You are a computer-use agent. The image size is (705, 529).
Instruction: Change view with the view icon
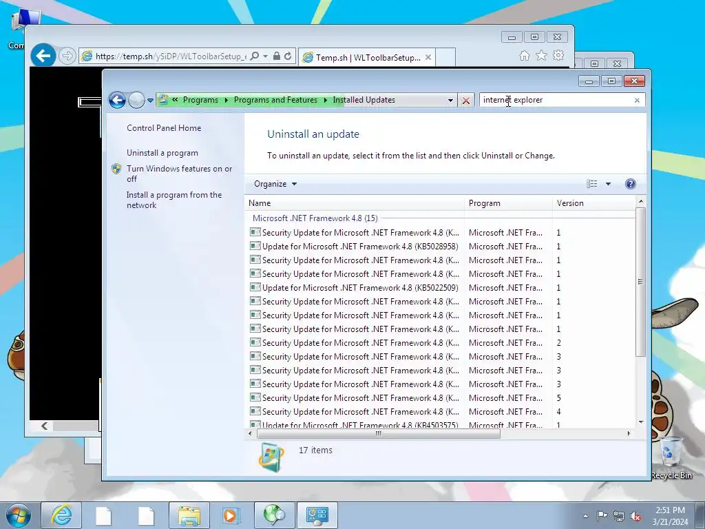591,183
